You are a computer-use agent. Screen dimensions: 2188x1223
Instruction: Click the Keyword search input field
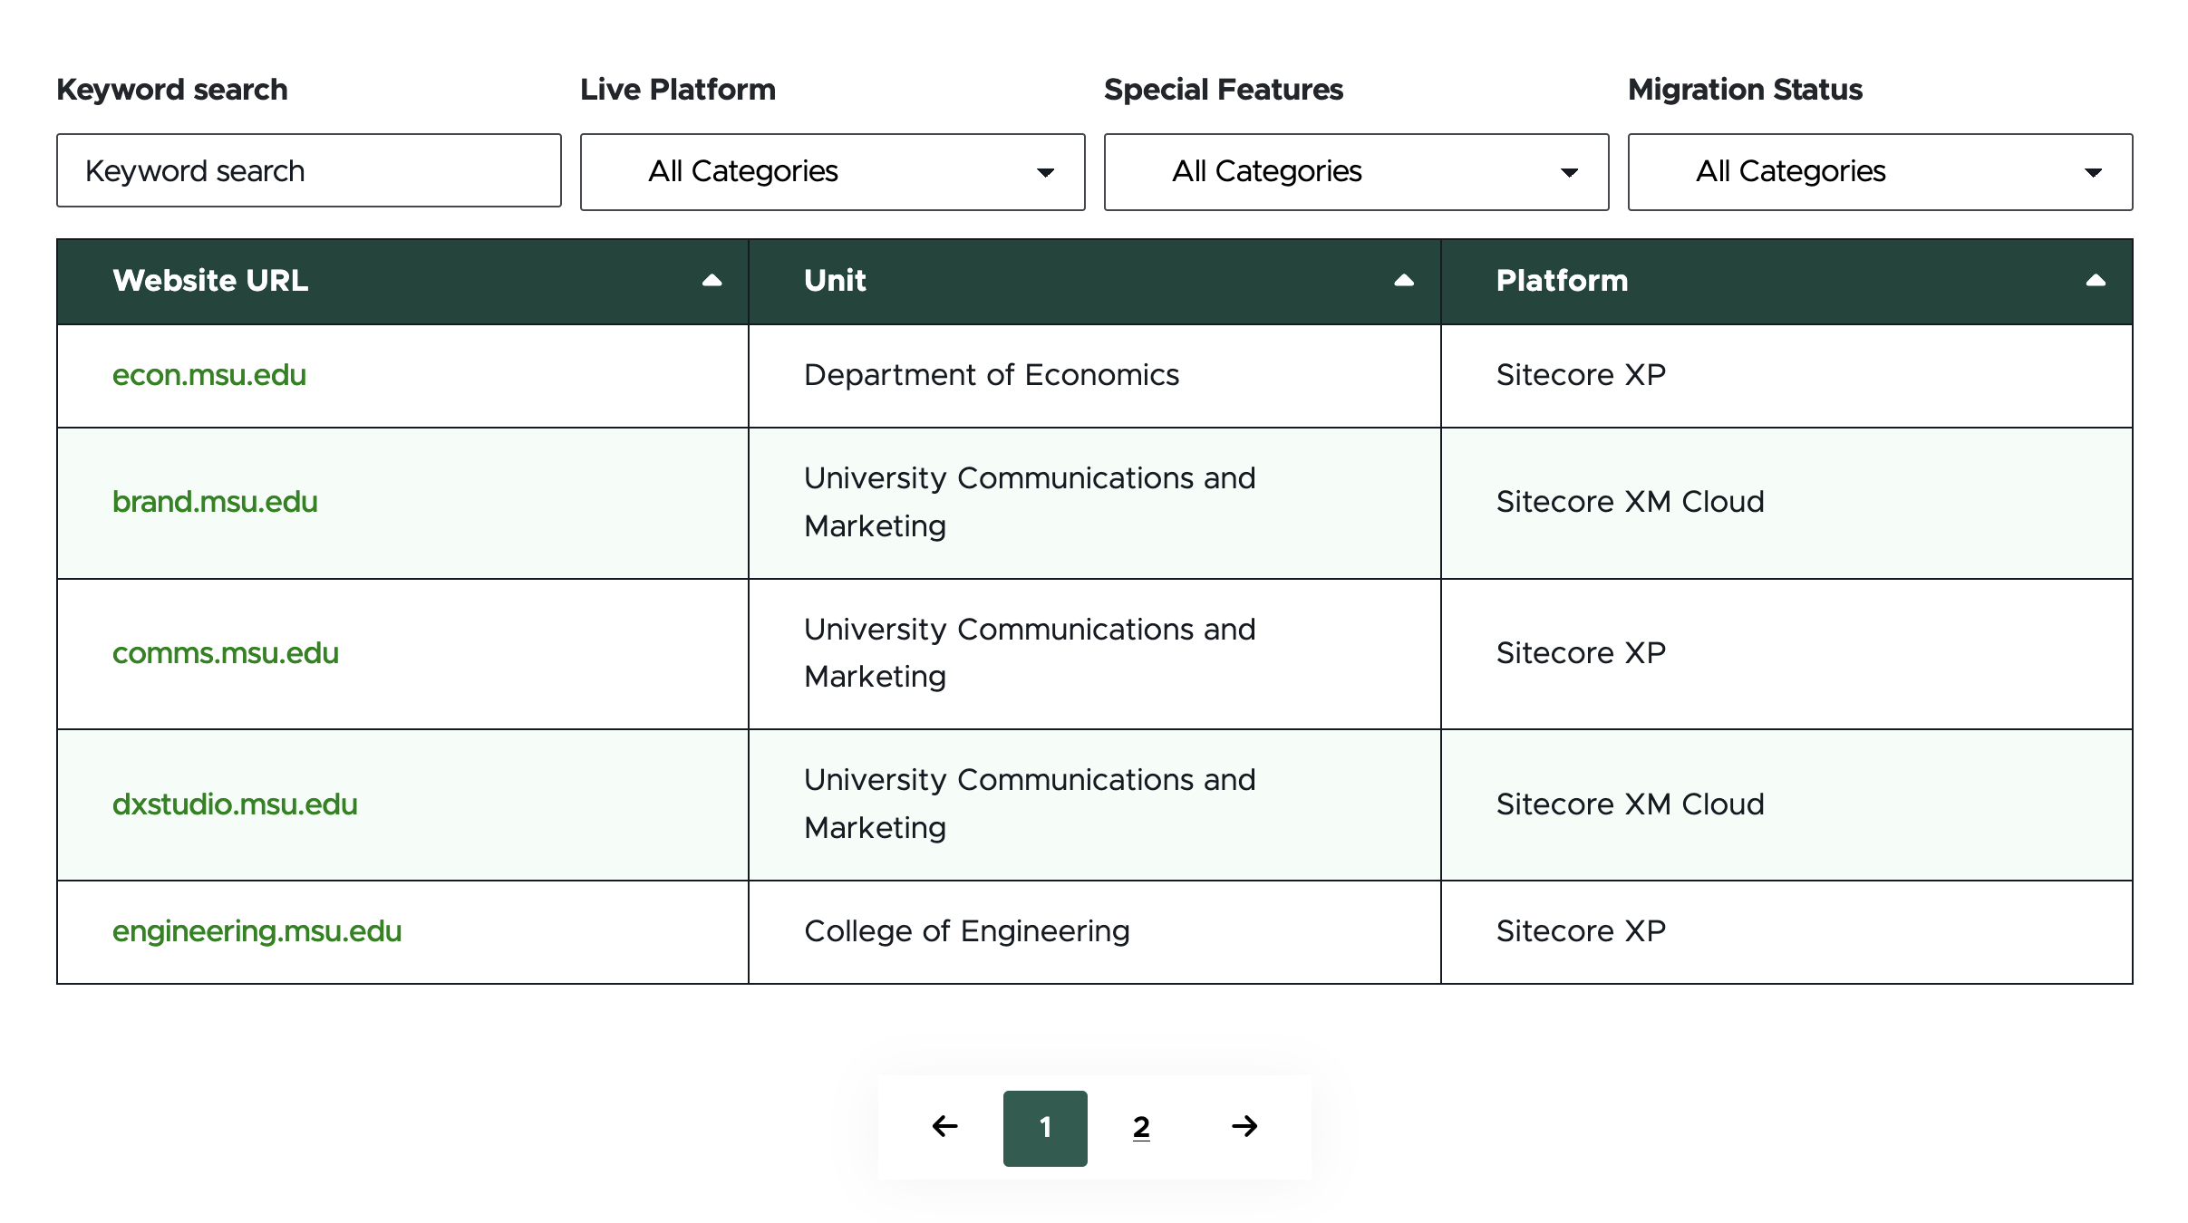308,171
